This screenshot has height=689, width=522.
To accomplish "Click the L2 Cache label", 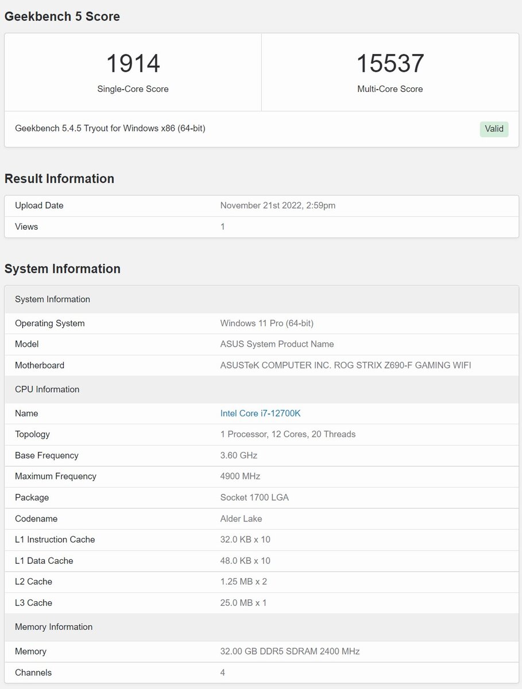I will click(33, 582).
